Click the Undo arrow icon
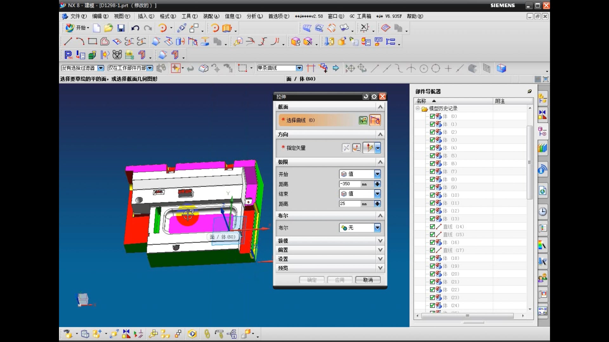Screen dimensions: 609x342 click(x=135, y=28)
